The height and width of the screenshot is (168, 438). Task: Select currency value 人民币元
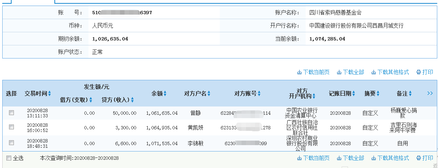pyautogui.click(x=102, y=26)
